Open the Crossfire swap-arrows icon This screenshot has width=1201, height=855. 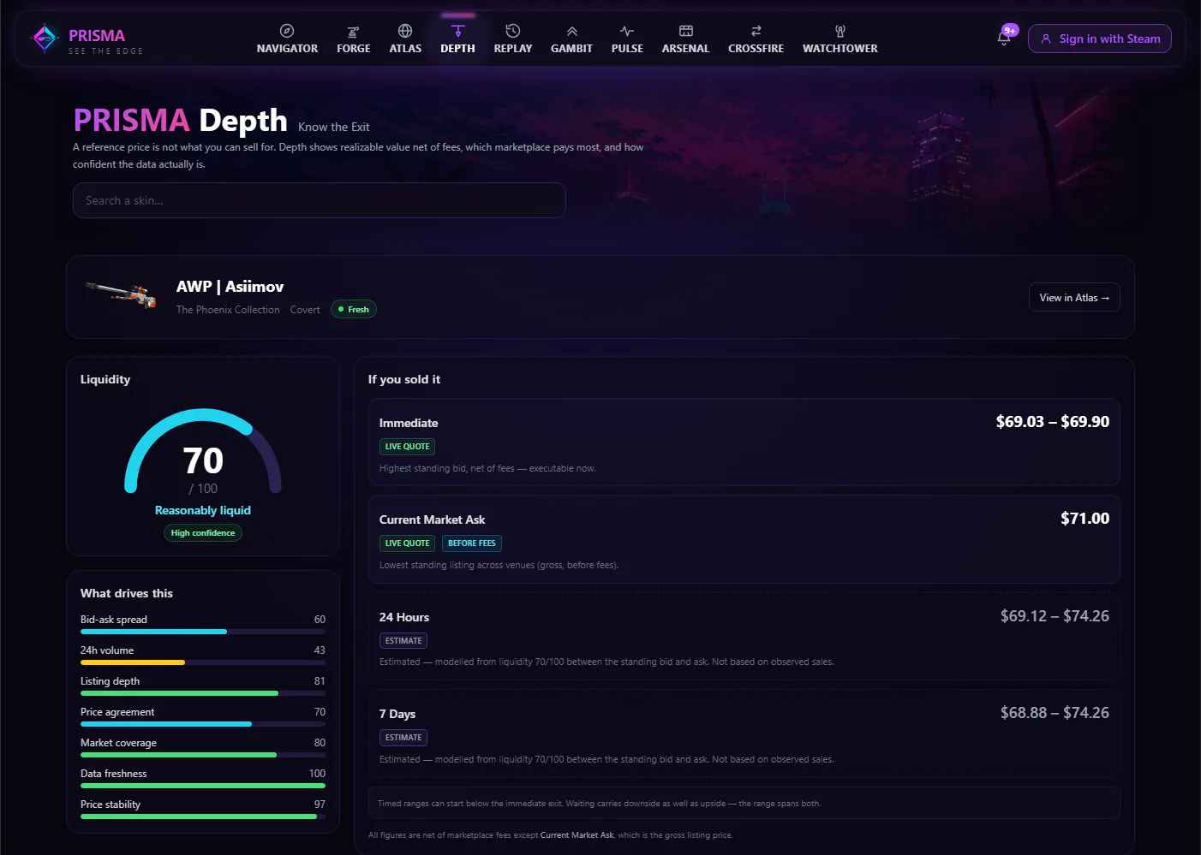coord(756,32)
